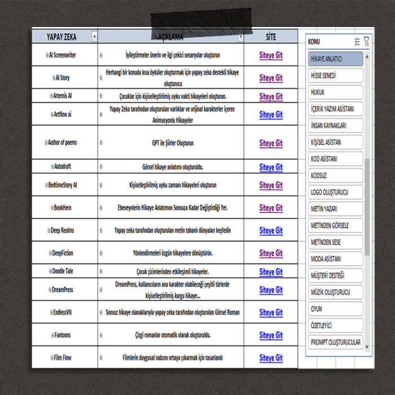This screenshot has width=395, height=395.
Task: Clear the KONU slicer filter
Action: [367, 42]
